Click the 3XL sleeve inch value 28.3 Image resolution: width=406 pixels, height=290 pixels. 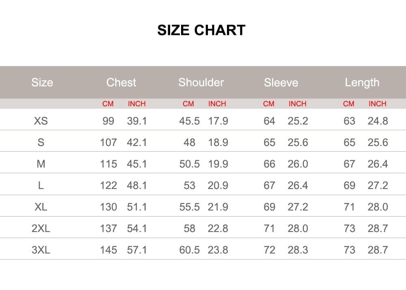[298, 250]
